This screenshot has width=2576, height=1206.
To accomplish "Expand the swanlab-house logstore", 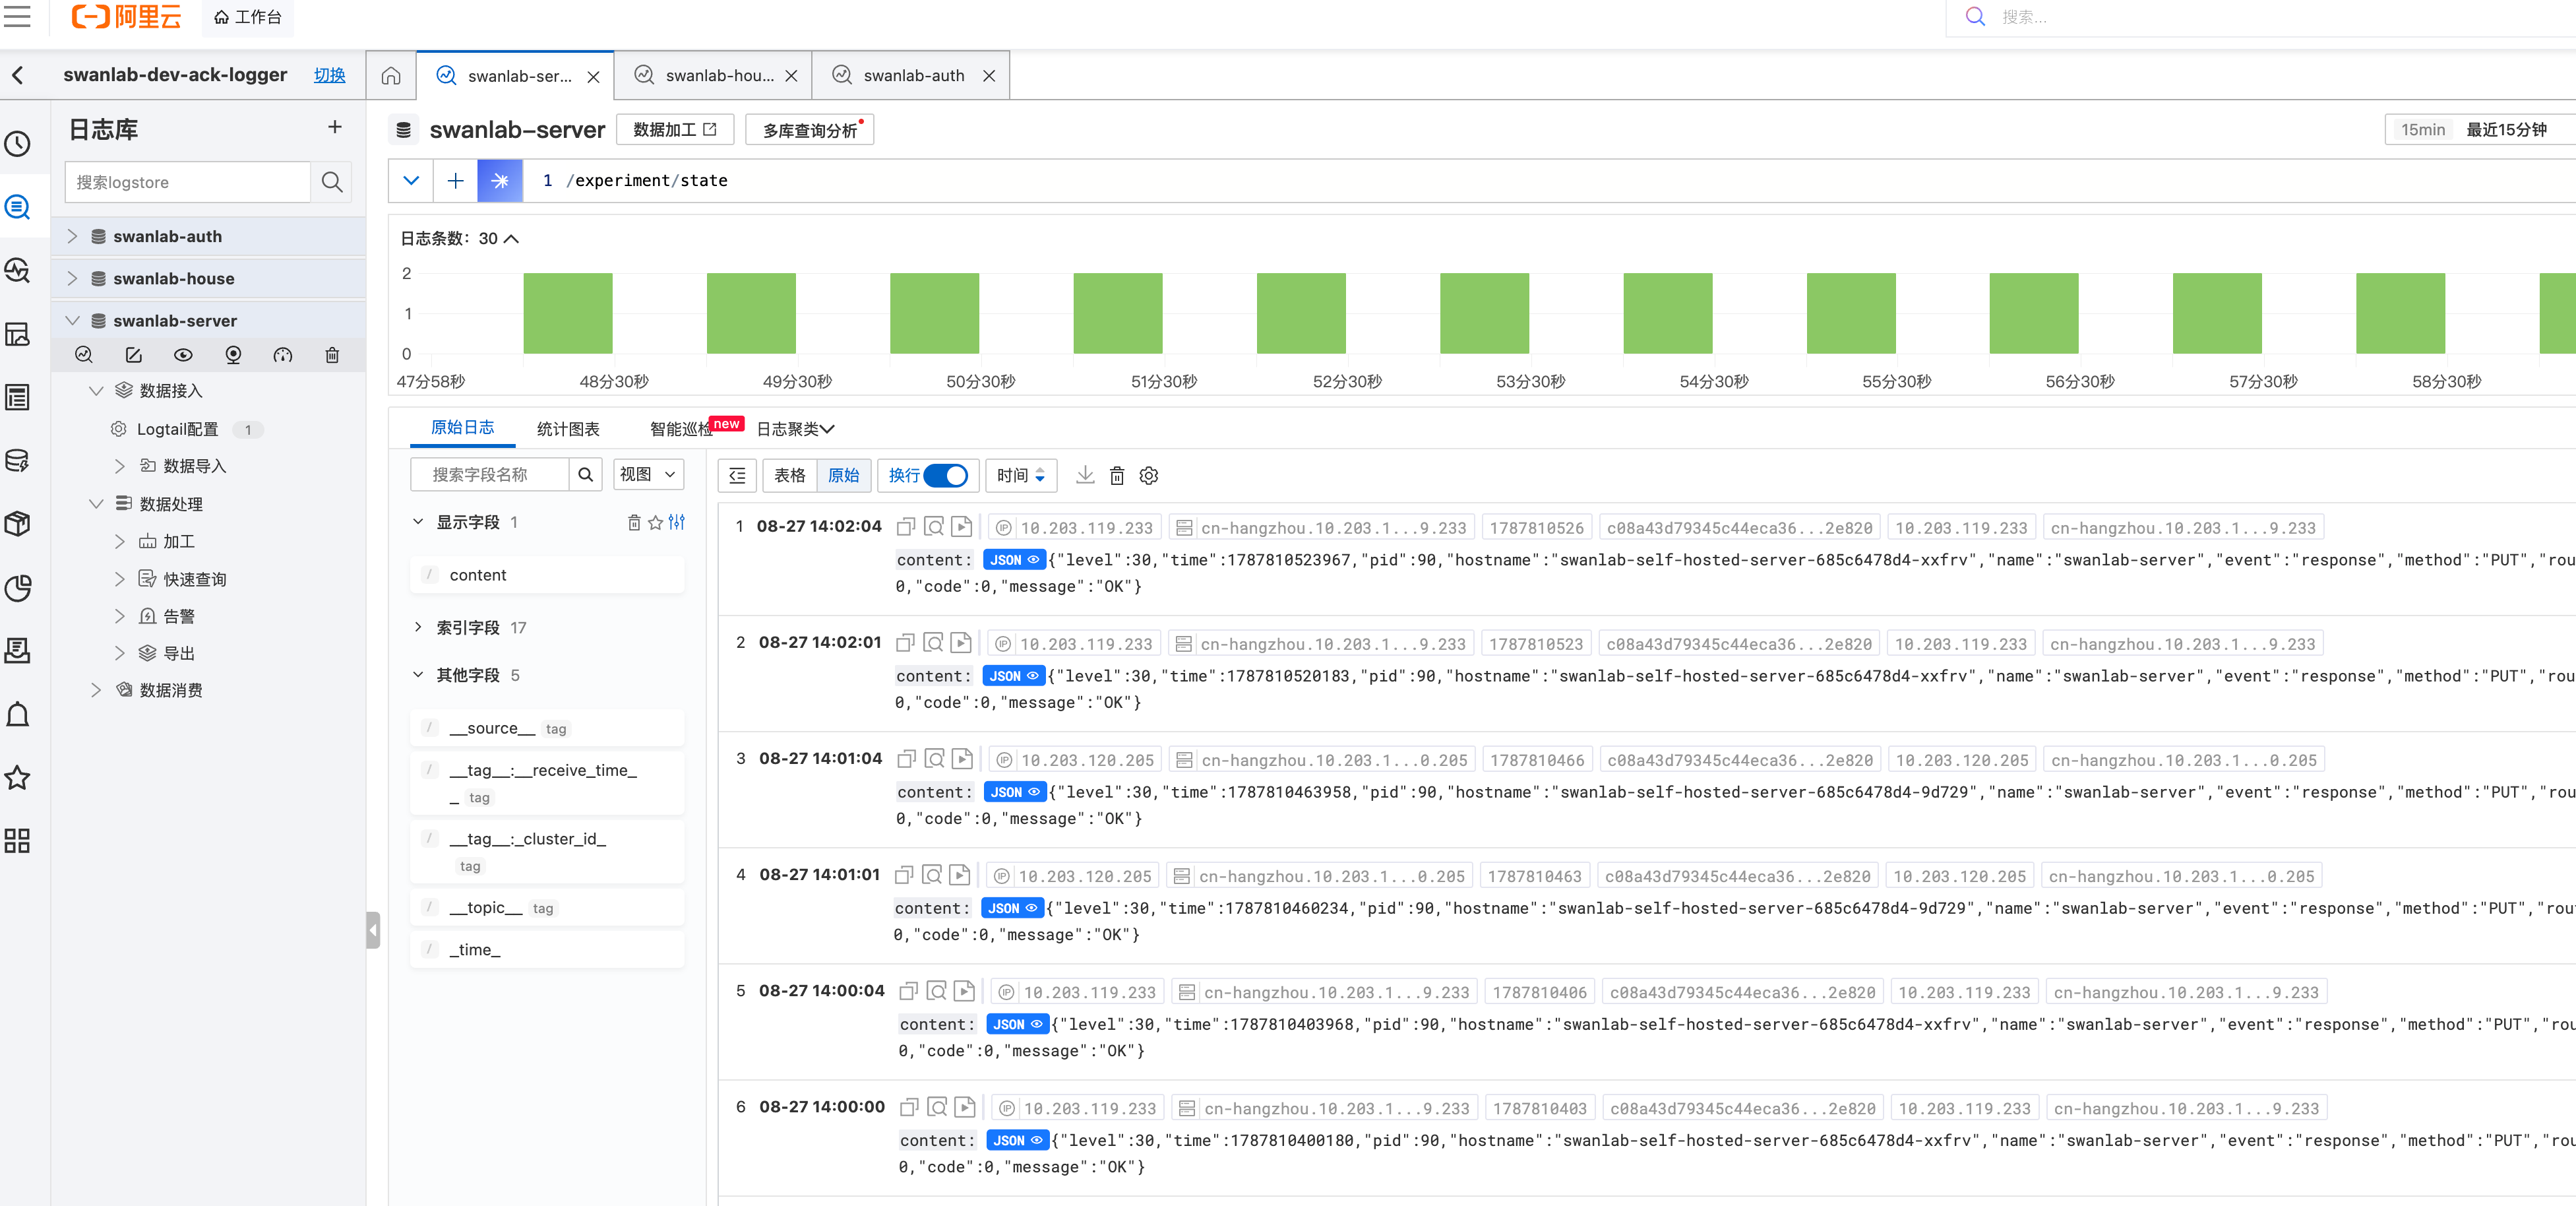I will (72, 278).
